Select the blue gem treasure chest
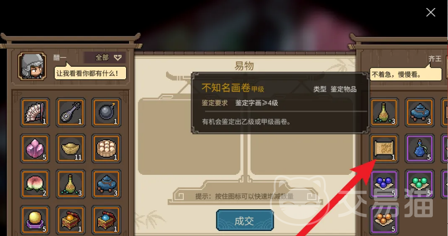The image size is (448, 236). pos(106,220)
